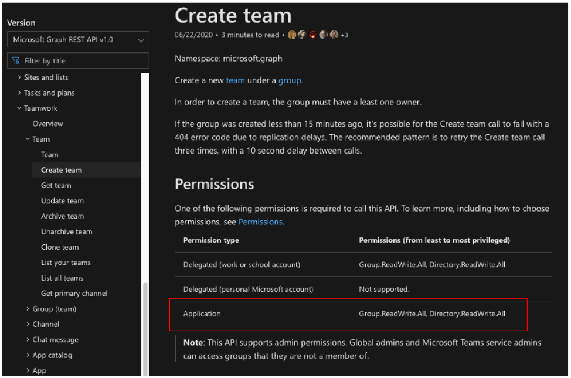This screenshot has height=378, width=571.
Task: Click the third (red) contributor avatar
Action: tap(313, 35)
